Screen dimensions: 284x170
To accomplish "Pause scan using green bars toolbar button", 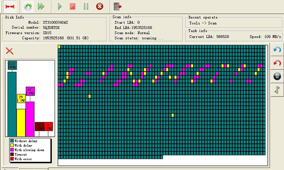I will [x=86, y=7].
